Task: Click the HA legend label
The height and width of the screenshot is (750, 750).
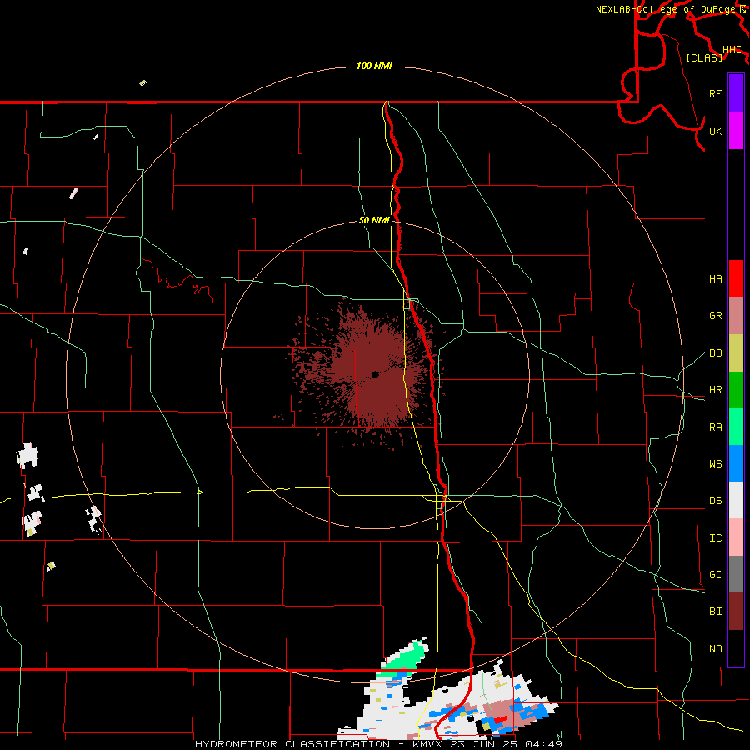Action: tap(715, 278)
